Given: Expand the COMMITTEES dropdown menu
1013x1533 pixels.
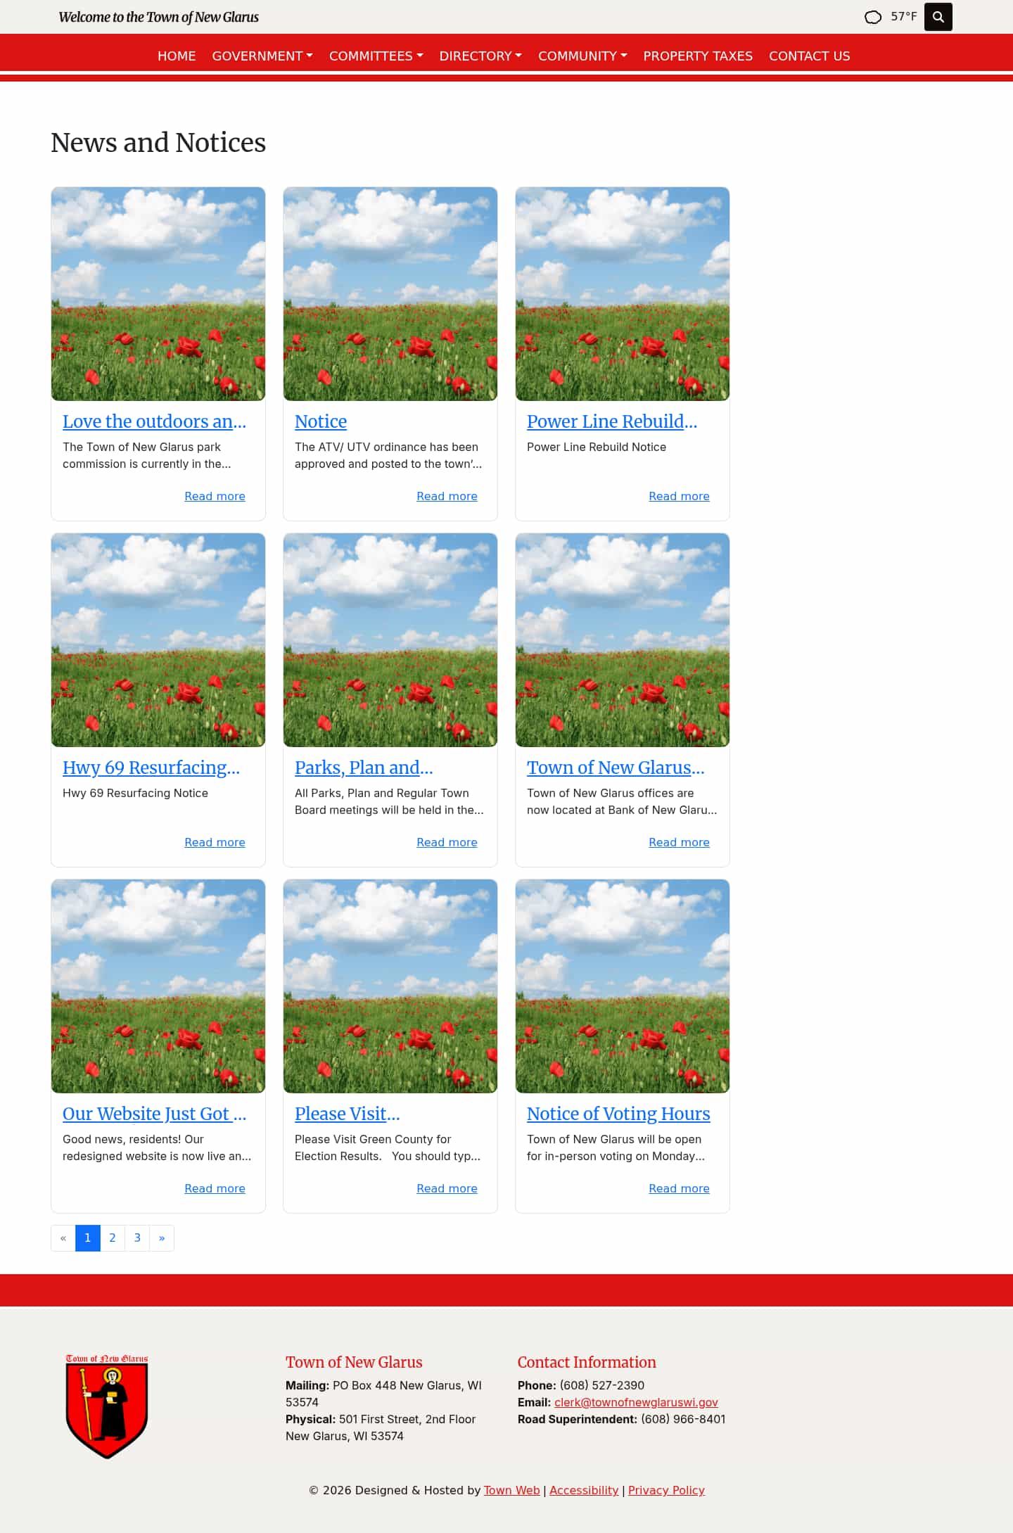Looking at the screenshot, I should coord(376,56).
